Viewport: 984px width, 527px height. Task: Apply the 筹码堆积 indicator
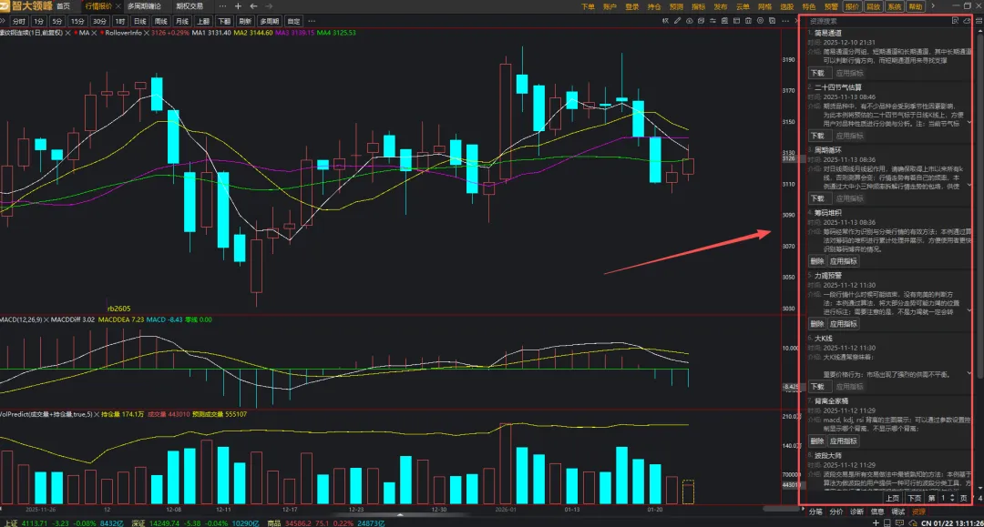point(844,261)
